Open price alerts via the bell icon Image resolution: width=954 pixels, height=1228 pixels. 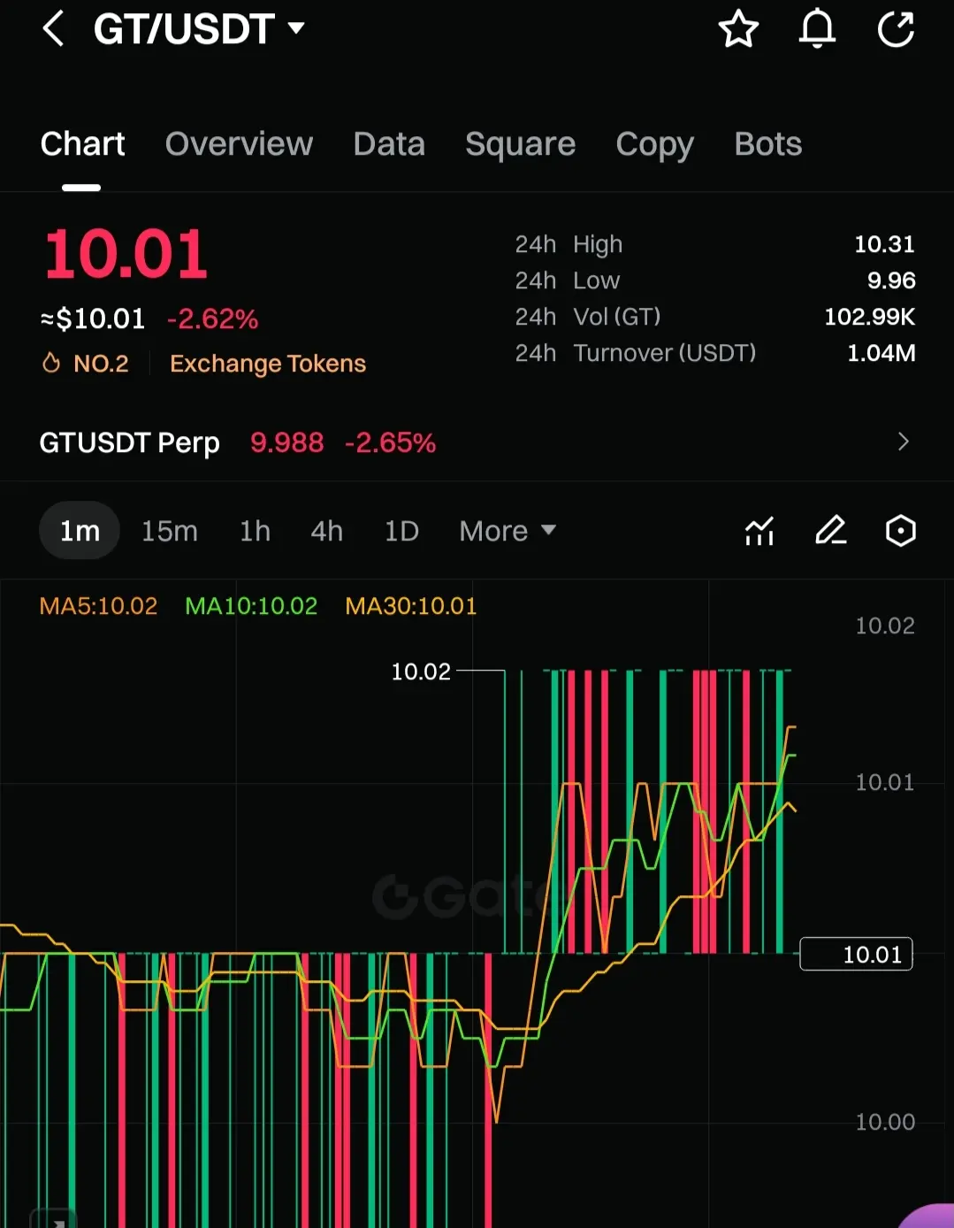(817, 29)
